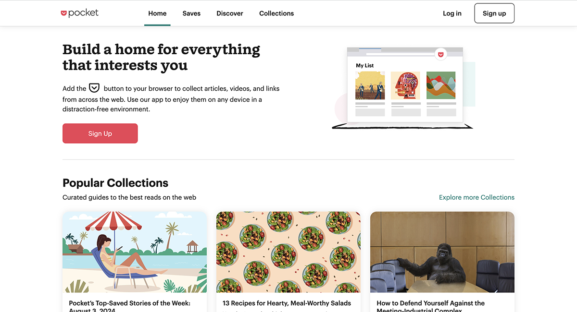Click the gorilla boardroom collection thumbnail
Image resolution: width=577 pixels, height=312 pixels.
click(x=442, y=252)
